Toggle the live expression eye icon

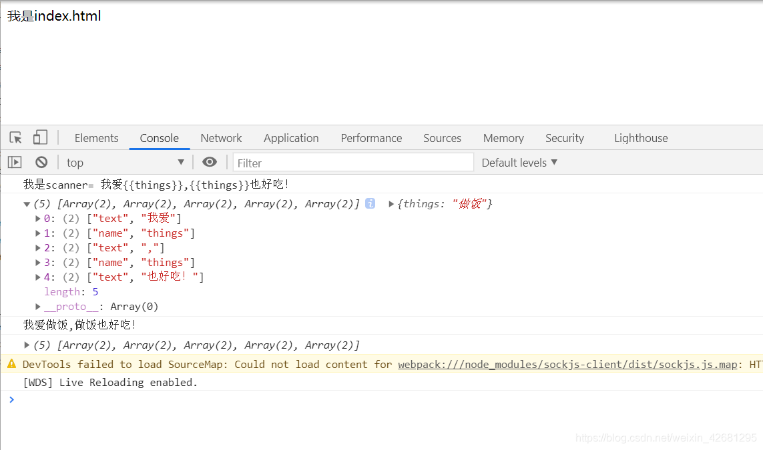[210, 162]
